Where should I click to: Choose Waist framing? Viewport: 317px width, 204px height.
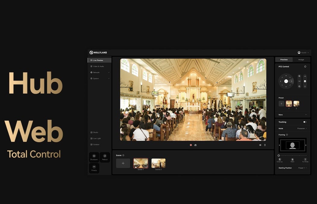click(292, 160)
